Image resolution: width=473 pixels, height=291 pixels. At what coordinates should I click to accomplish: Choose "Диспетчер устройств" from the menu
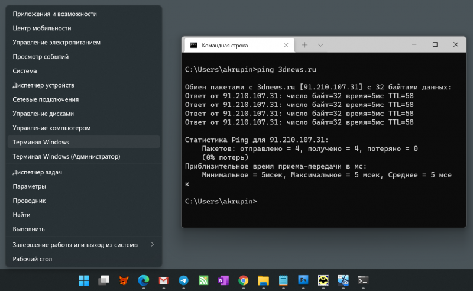(43, 85)
